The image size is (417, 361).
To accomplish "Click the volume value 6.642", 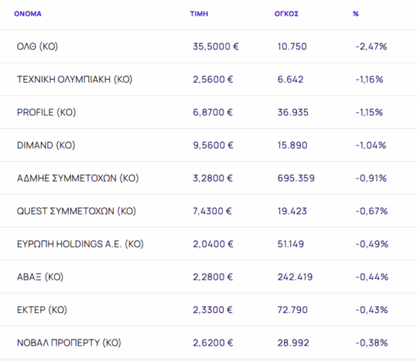I will pos(291,79).
